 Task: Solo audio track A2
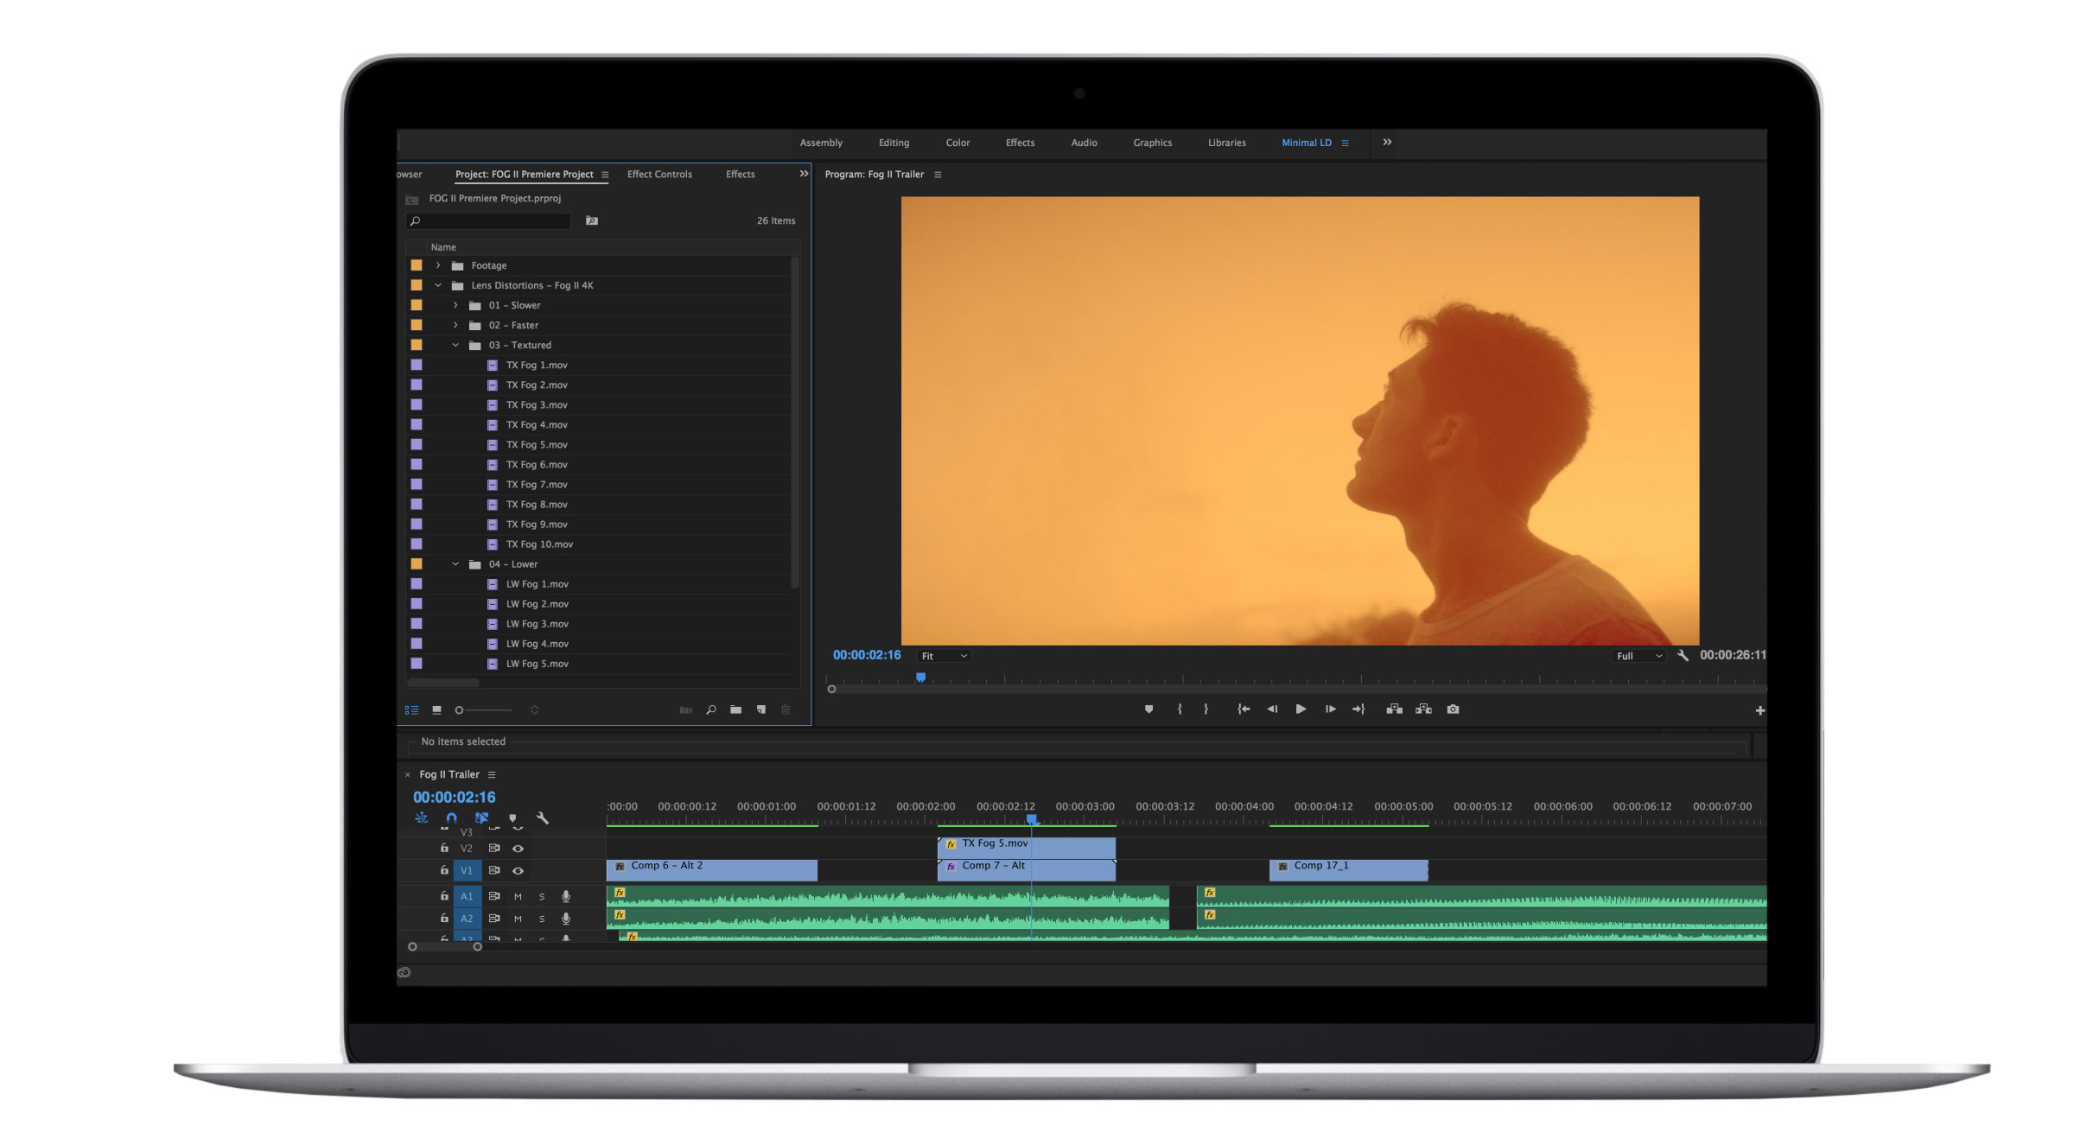[542, 919]
